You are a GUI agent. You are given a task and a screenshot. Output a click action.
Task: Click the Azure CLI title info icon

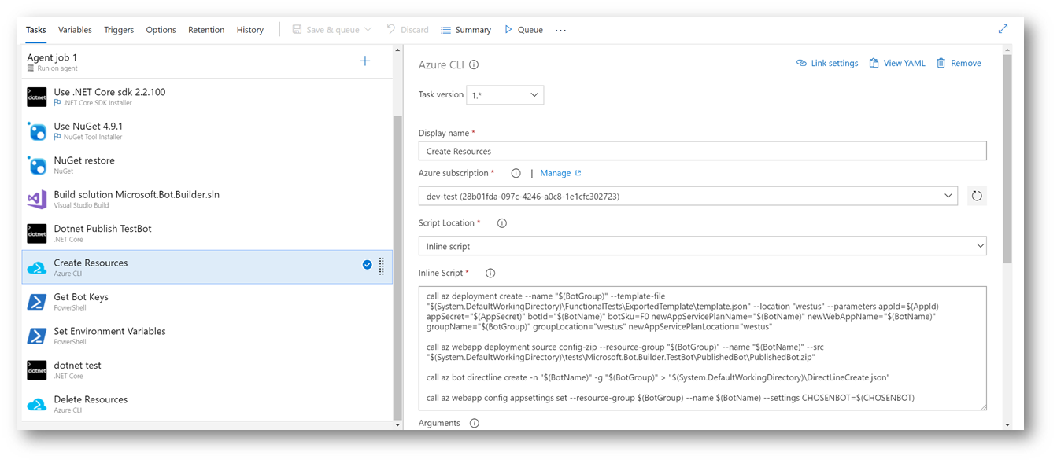point(474,65)
